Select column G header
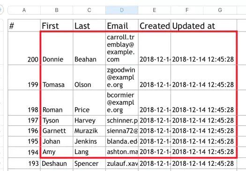Viewport: 246px width, 171px height. coord(220,10)
